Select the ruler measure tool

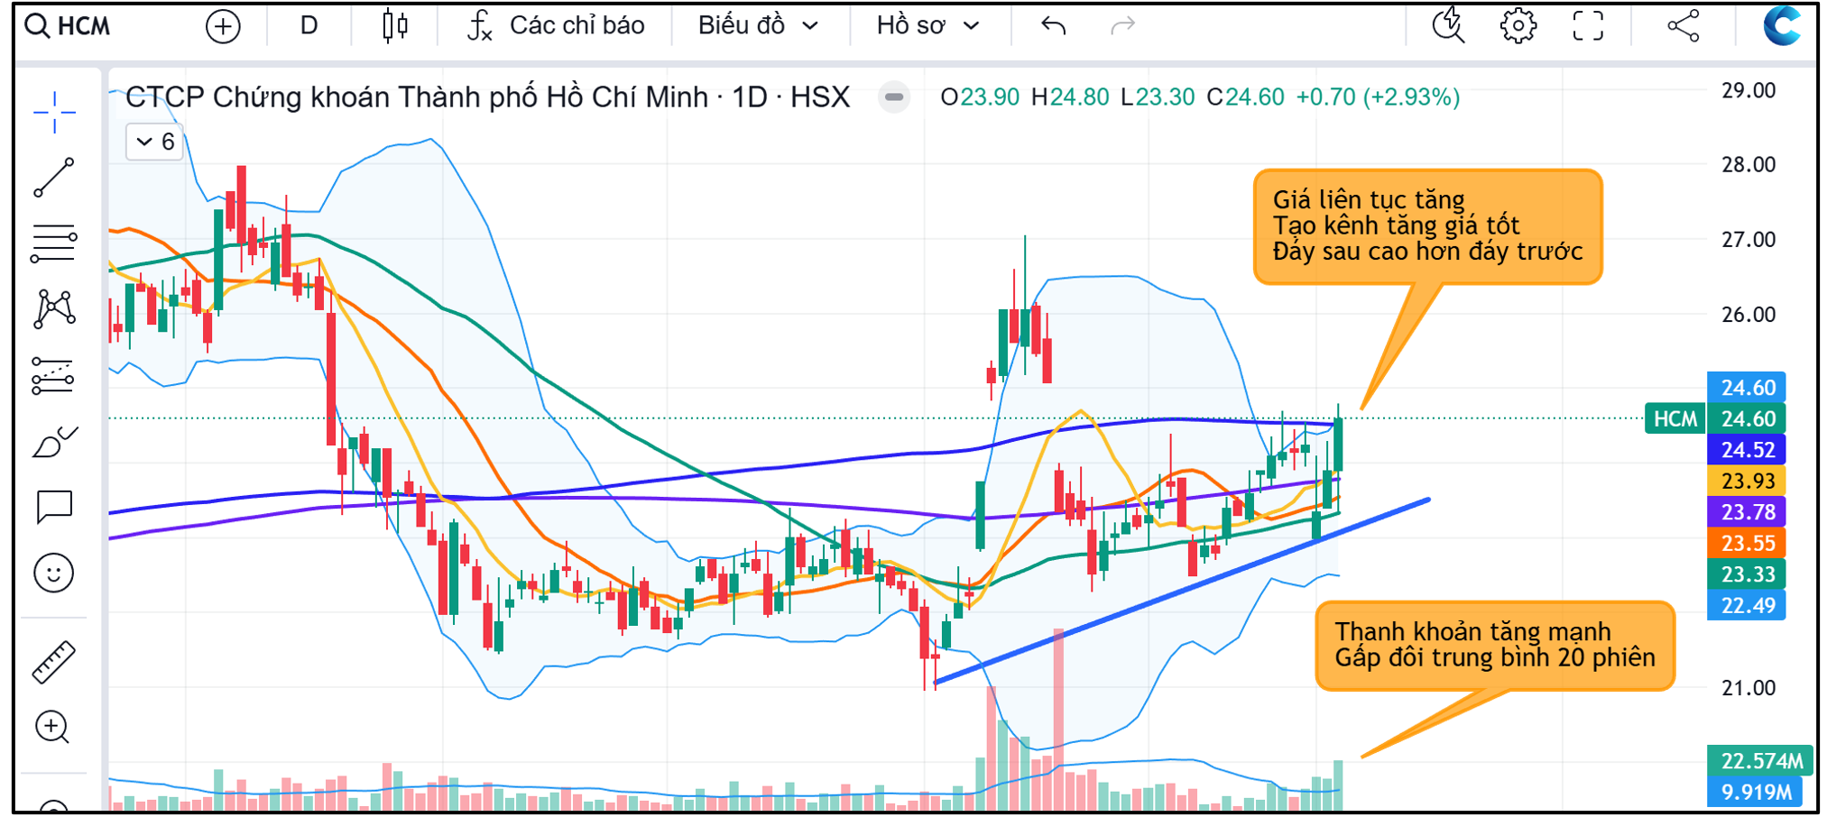[x=54, y=661]
